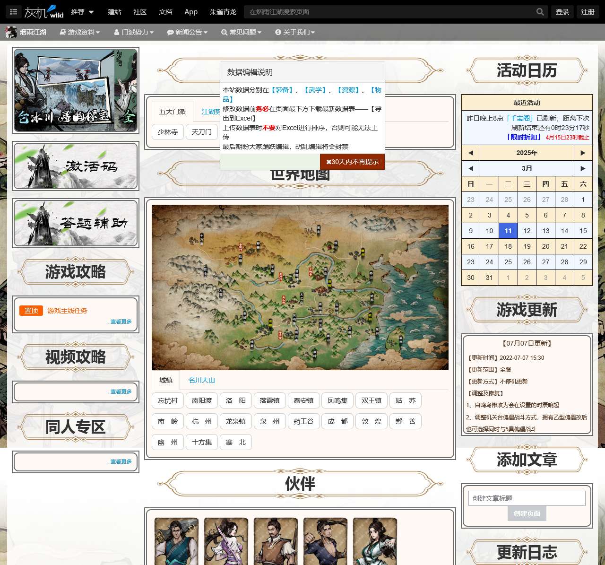This screenshot has height=565, width=605.
Task: Dismiss notice with 30天内不再提示
Action: [352, 162]
